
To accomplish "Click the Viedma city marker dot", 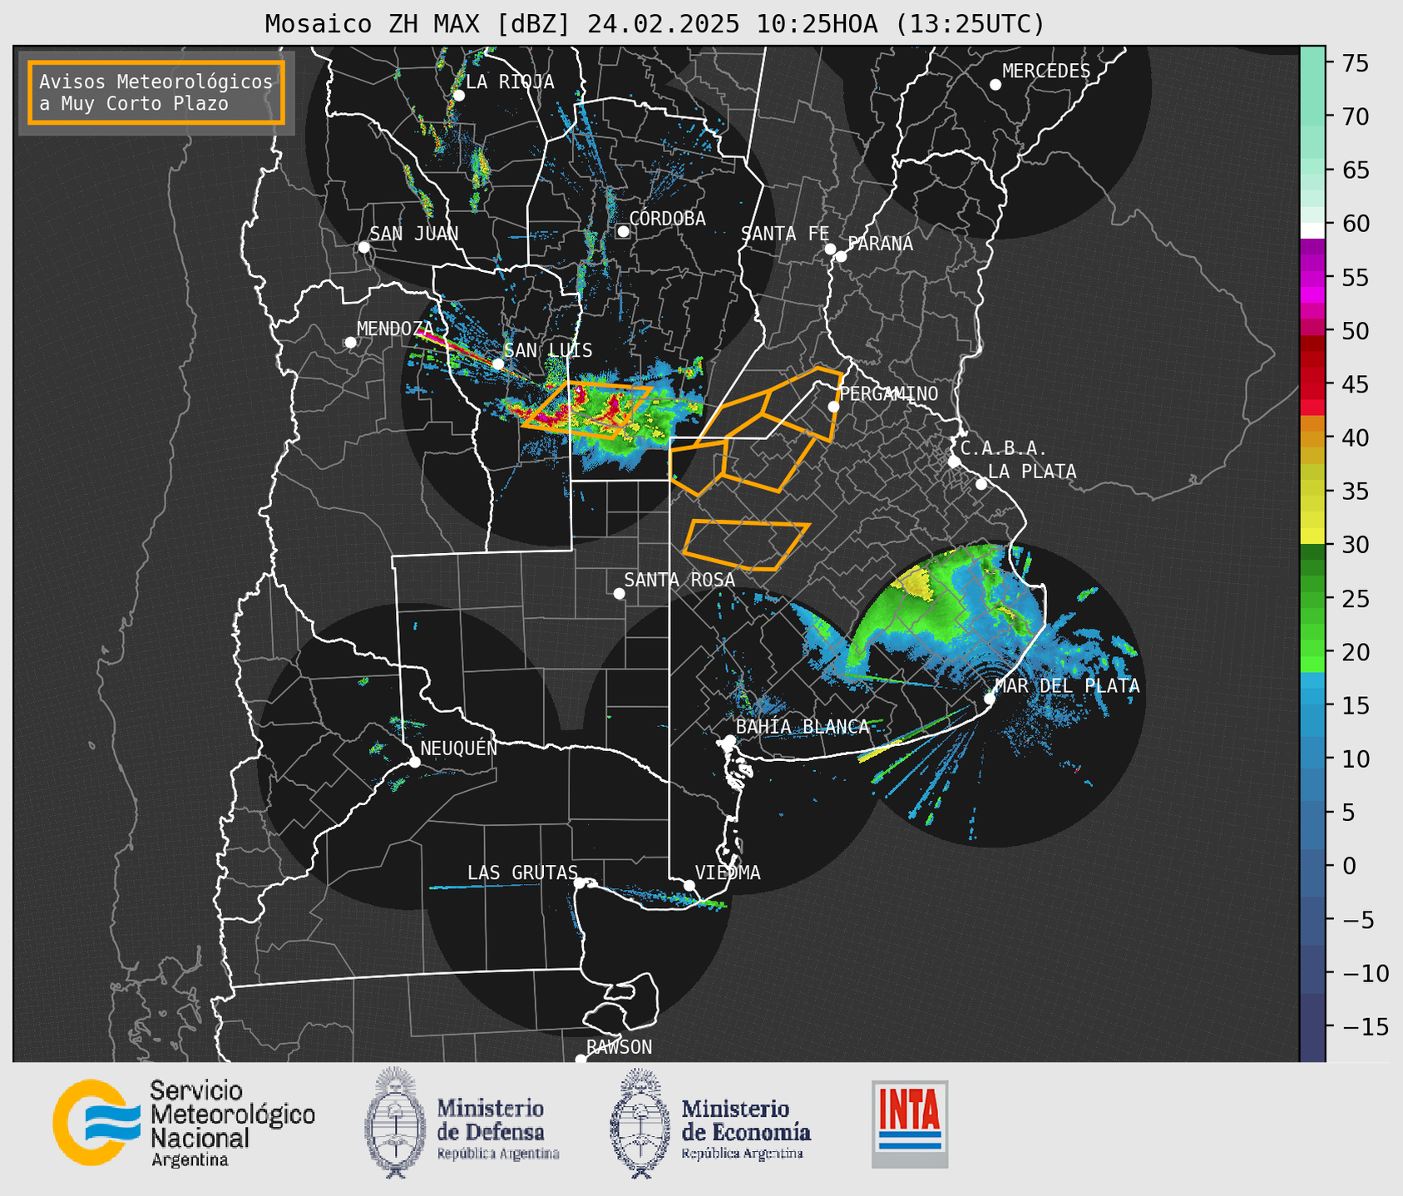I will pos(689,885).
